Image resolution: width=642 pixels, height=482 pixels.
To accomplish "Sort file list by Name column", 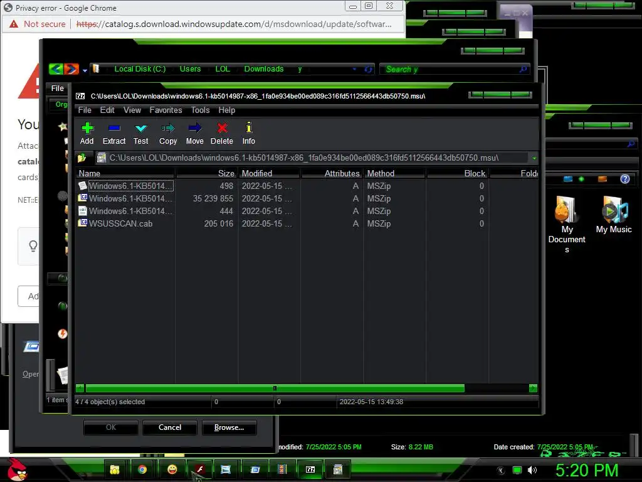I will point(125,173).
